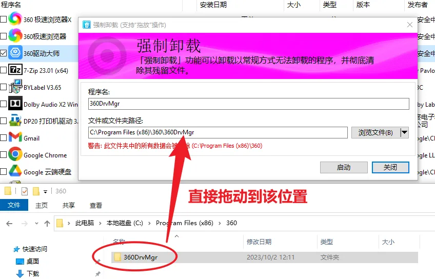Click the 文件或文件夹路径 input field
Screen dimensions: 435x279
[x=218, y=132]
